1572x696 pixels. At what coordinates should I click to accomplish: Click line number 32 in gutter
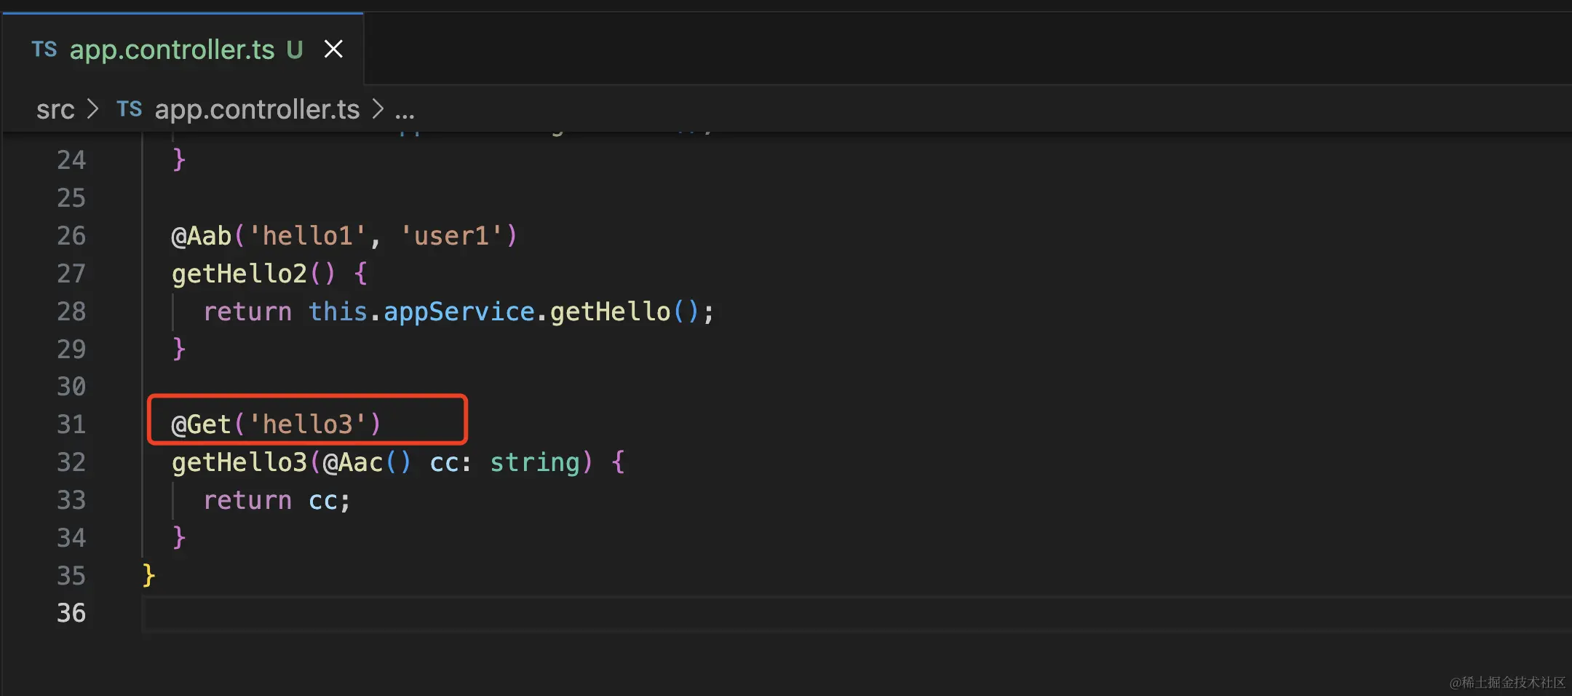71,462
